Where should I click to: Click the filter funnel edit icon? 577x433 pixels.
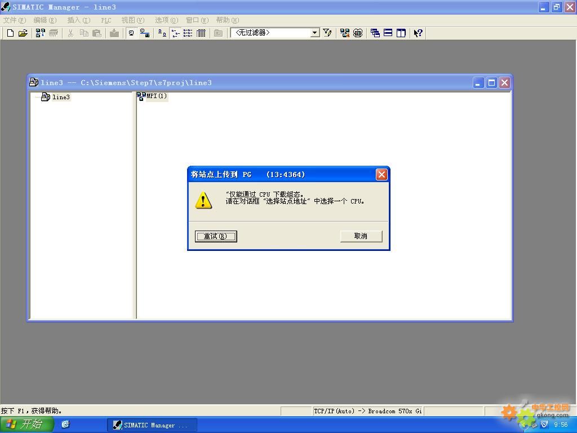(327, 33)
